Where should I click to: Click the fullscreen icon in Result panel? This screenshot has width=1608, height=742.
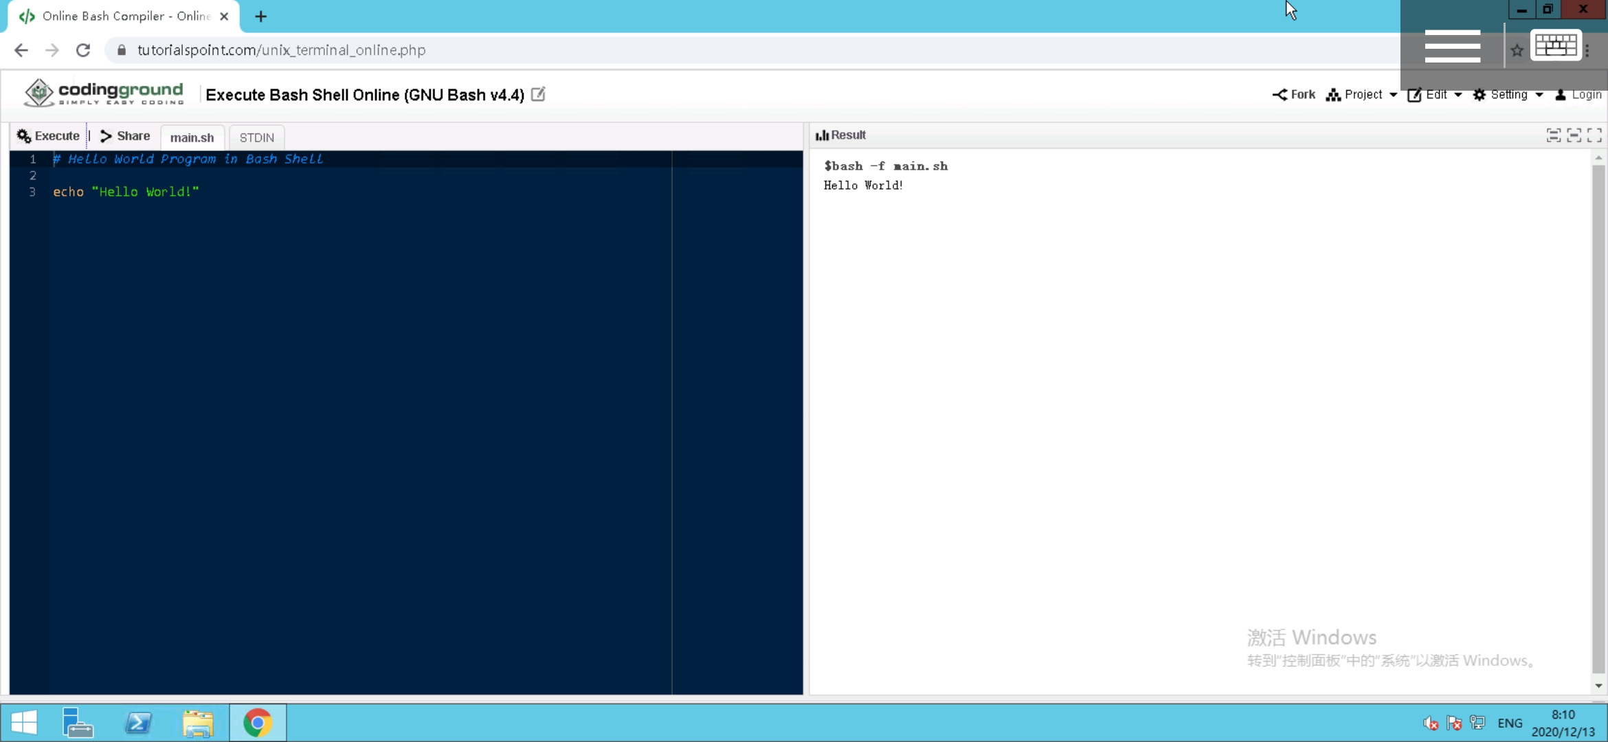click(1594, 135)
